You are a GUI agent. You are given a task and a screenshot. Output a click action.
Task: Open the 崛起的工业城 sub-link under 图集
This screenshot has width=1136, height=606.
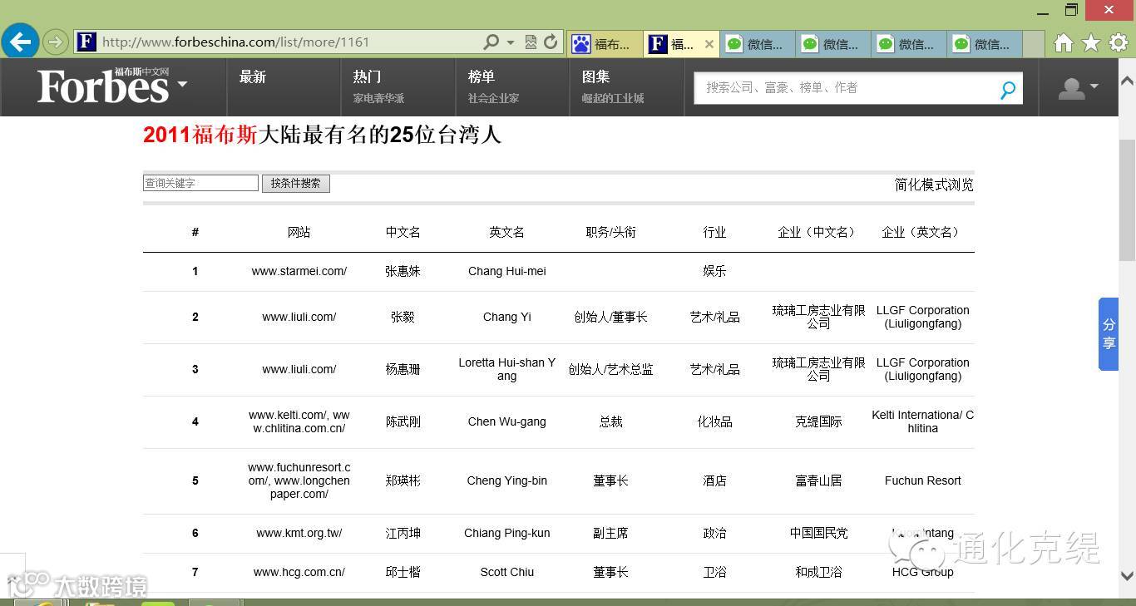click(x=613, y=98)
